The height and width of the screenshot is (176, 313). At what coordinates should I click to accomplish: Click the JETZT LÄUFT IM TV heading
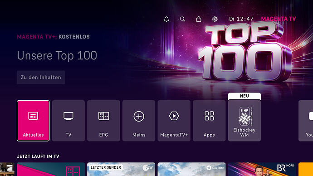pyautogui.click(x=38, y=156)
